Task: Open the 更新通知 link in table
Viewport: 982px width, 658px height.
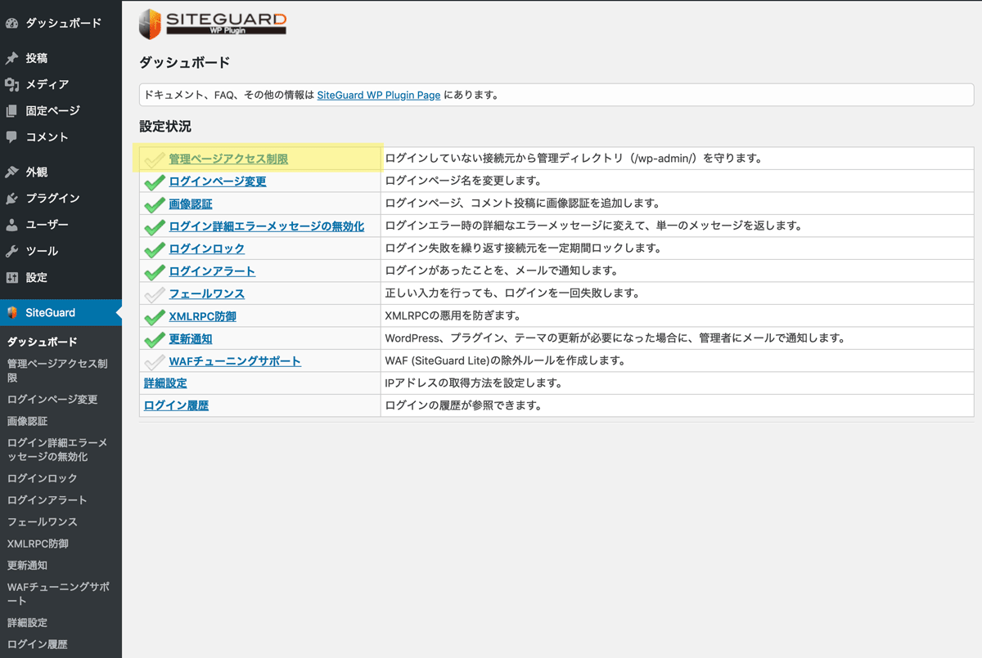Action: click(191, 338)
